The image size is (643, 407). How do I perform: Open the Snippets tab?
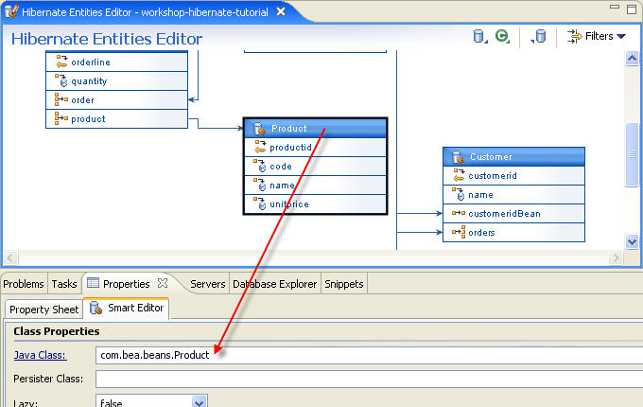[344, 284]
